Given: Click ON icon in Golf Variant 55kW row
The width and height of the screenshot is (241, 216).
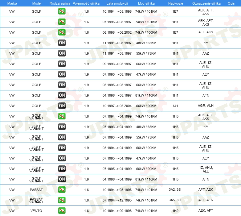Looking at the screenshot, I should [x=62, y=137].
